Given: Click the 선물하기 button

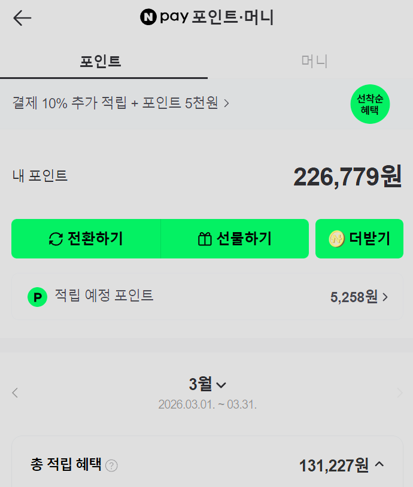Looking at the screenshot, I should pyautogui.click(x=235, y=239).
